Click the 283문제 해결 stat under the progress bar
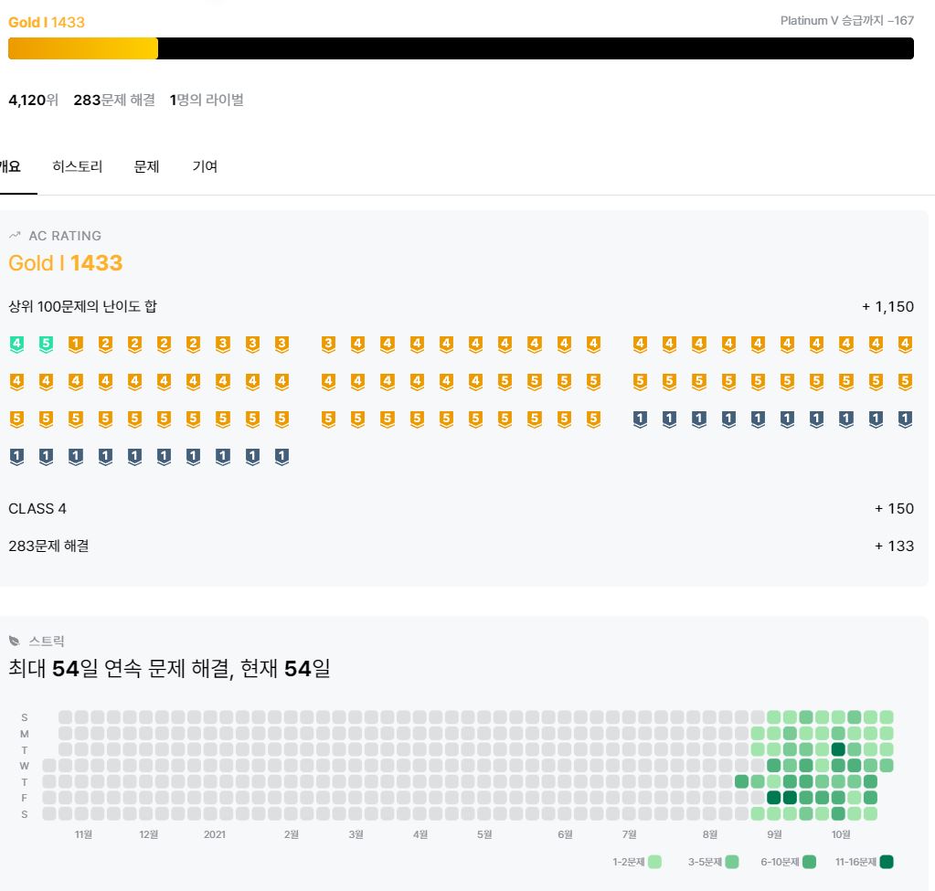This screenshot has width=935, height=891. coord(114,100)
